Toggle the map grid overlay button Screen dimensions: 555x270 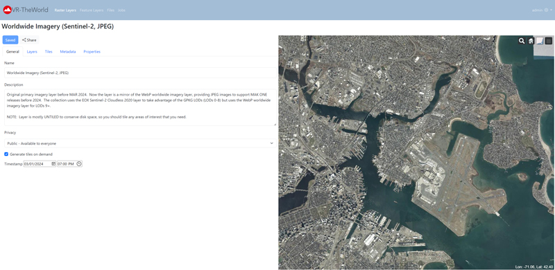(x=548, y=41)
